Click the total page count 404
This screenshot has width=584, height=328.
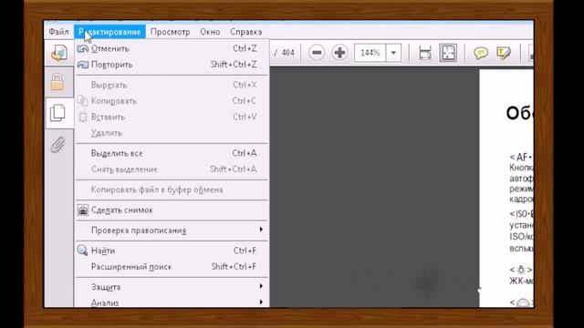(288, 53)
